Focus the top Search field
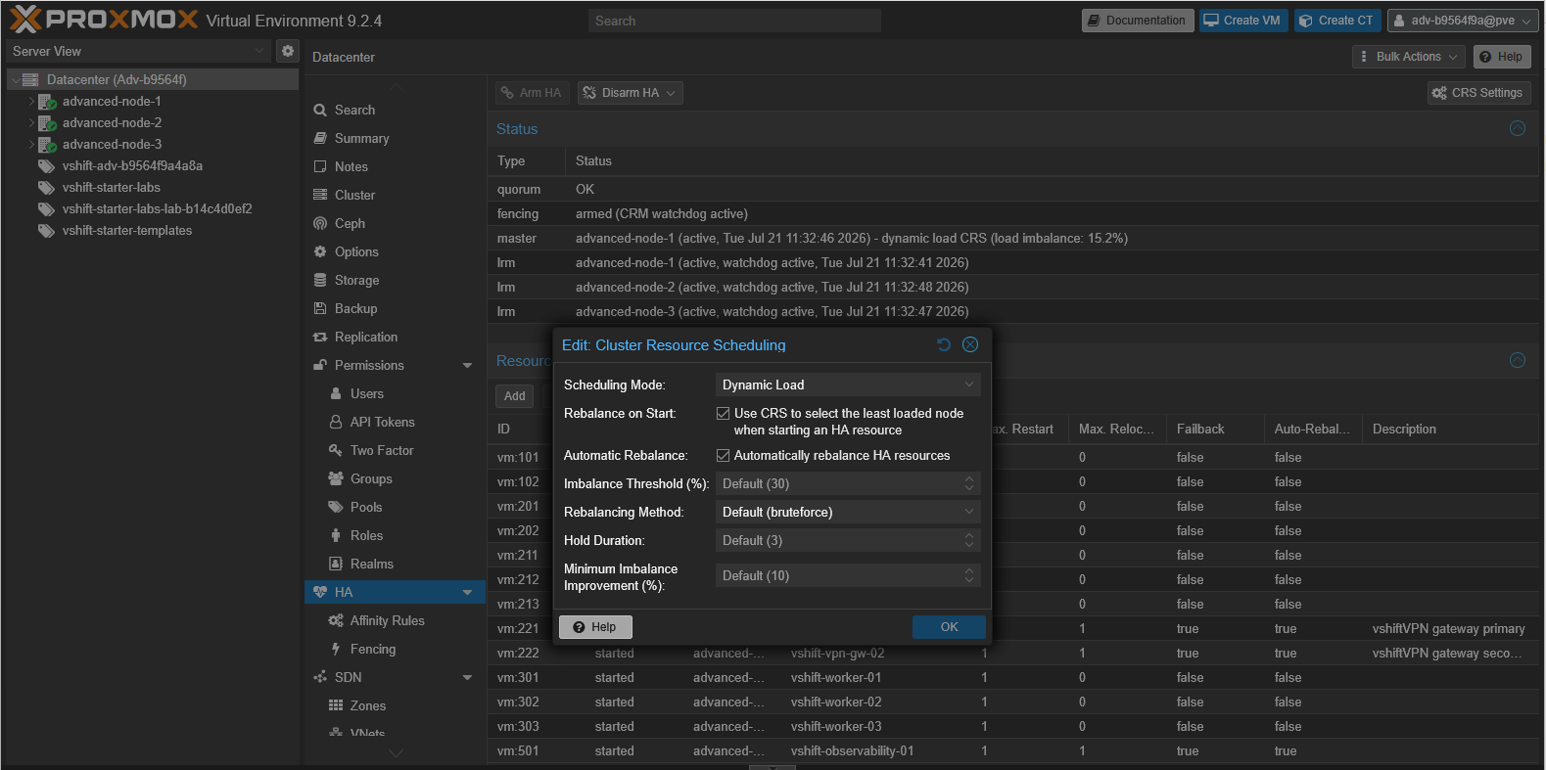 click(734, 21)
